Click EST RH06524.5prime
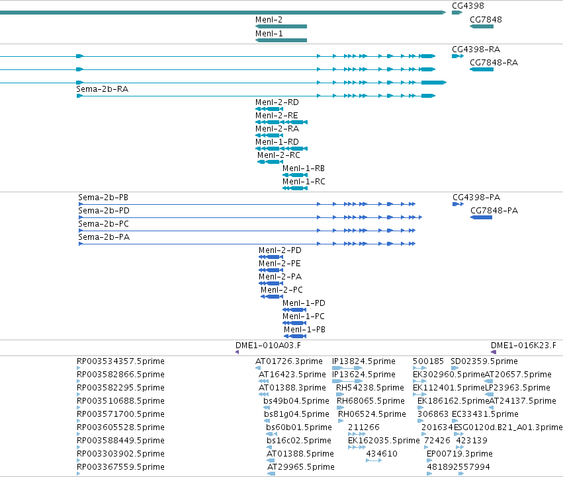Viewport: 563px width, 477px height. 341,421
